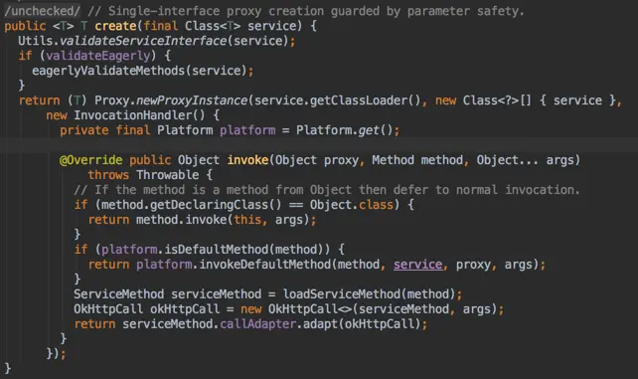Place cursor on validateEagerly field

(x=97, y=56)
